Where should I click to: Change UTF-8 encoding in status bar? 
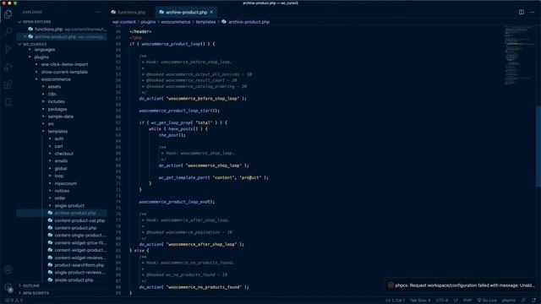pyautogui.click(x=441, y=301)
